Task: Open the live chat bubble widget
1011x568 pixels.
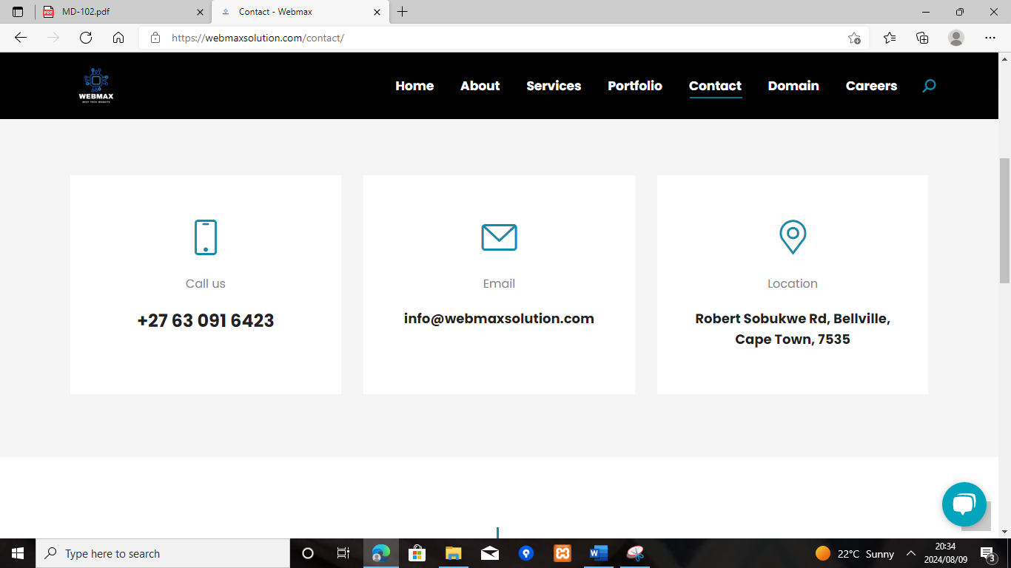Action: 964,504
